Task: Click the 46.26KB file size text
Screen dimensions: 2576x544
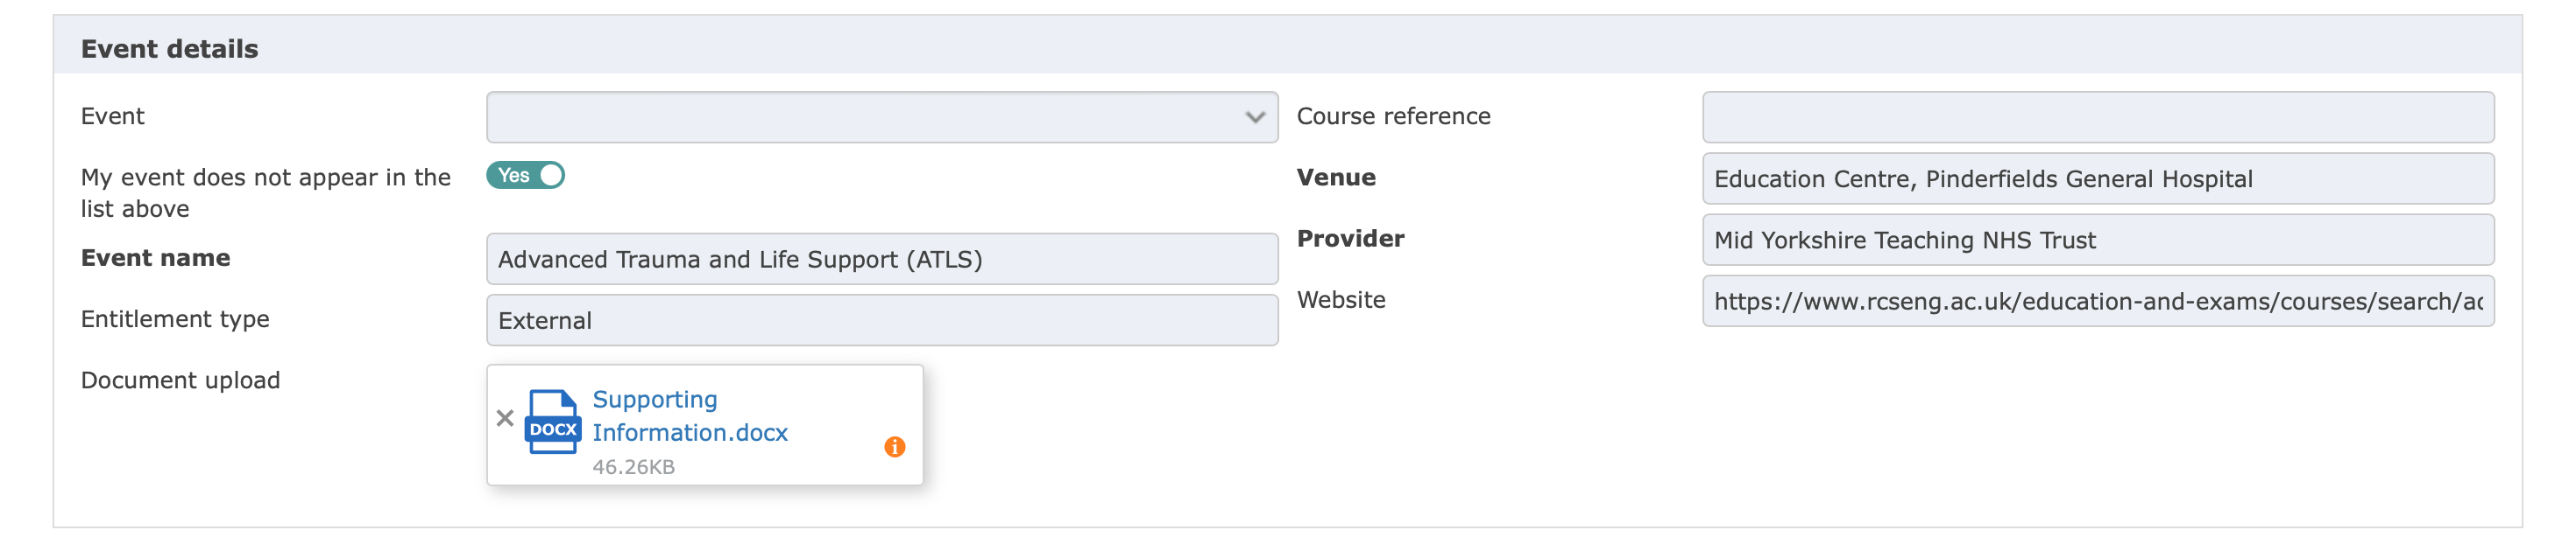Action: pyautogui.click(x=633, y=467)
